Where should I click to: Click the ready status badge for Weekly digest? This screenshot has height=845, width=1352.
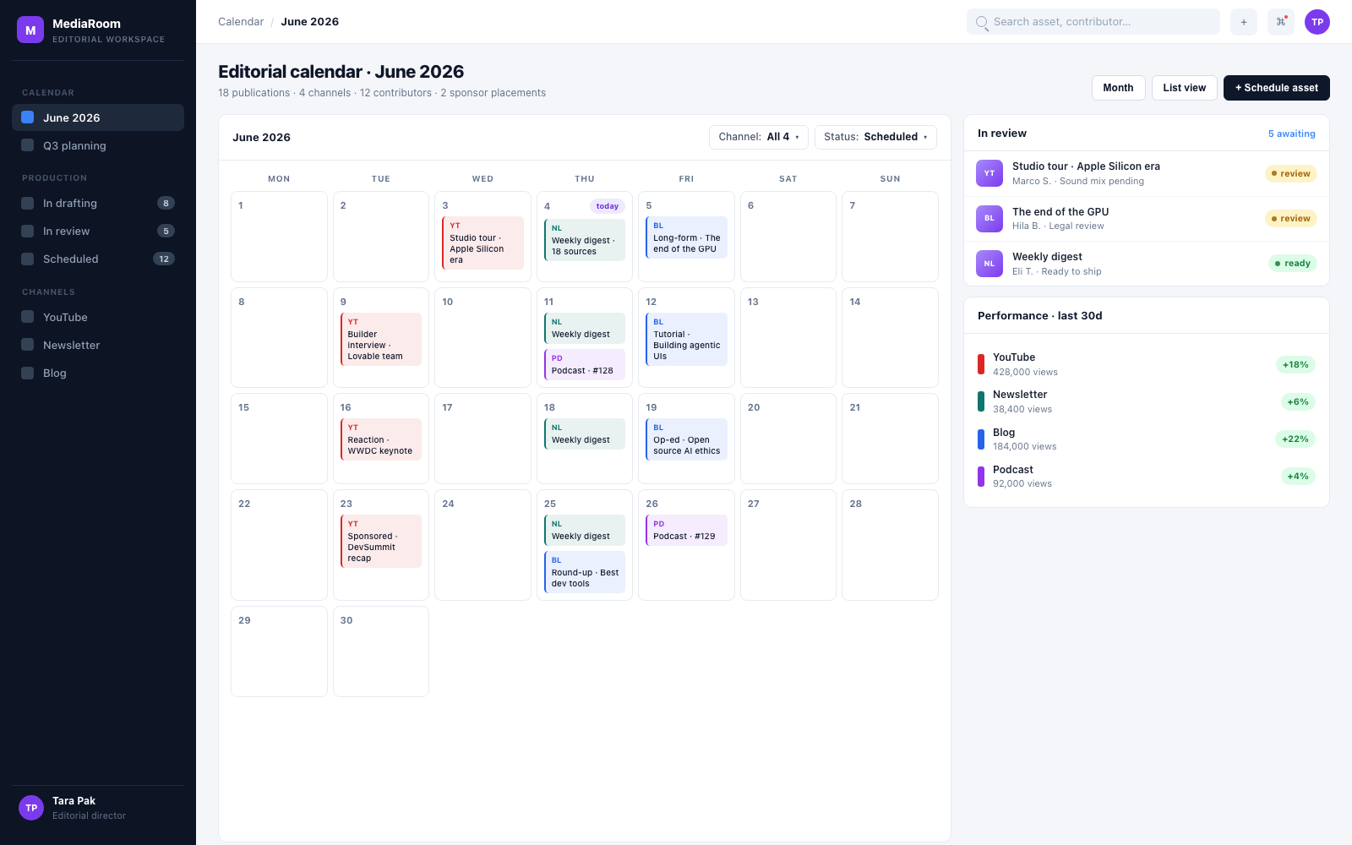[1292, 264]
